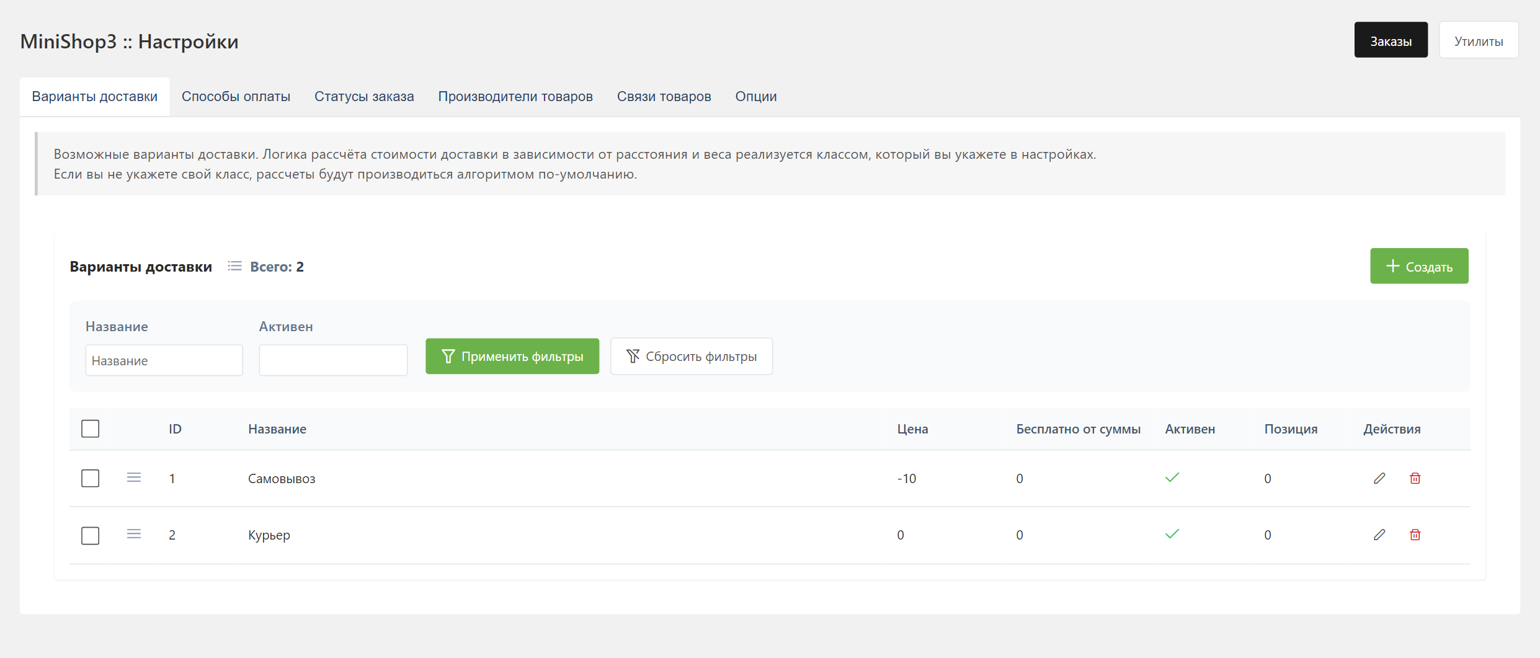
Task: Click the Бесплатно от суммы column header
Action: (x=1078, y=429)
